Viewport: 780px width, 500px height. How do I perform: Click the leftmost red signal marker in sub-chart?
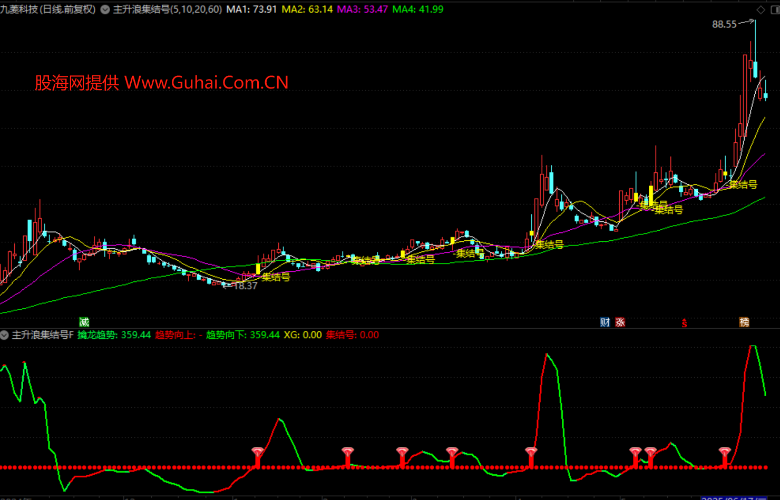point(258,457)
